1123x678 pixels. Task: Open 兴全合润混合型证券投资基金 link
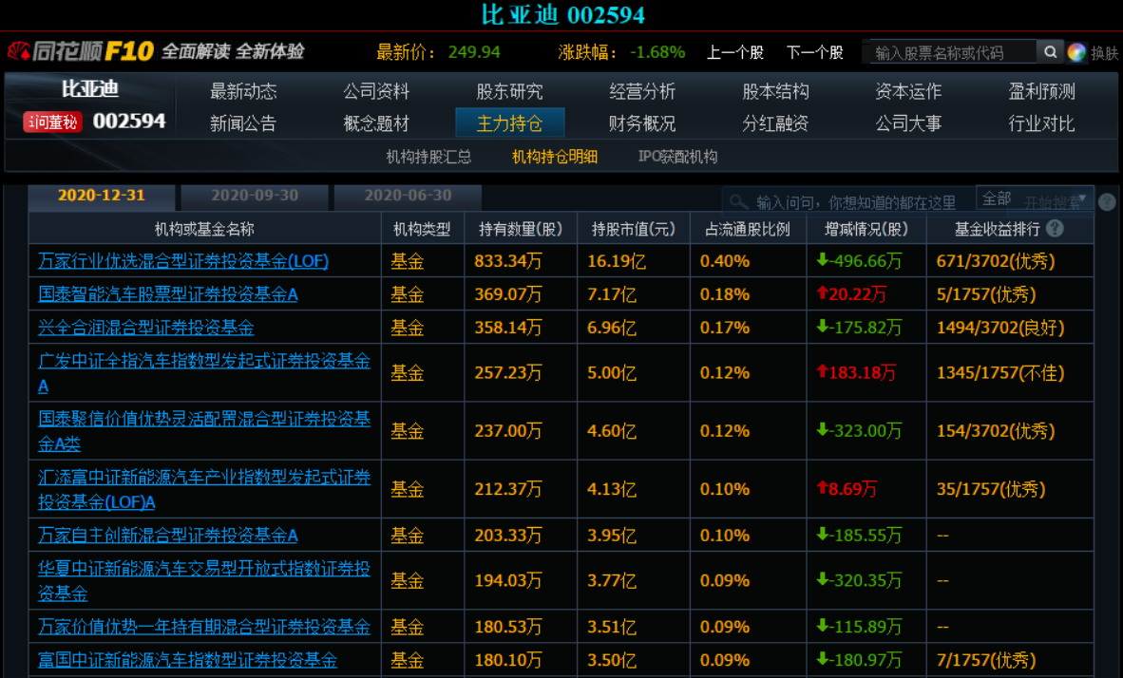pyautogui.click(x=145, y=328)
